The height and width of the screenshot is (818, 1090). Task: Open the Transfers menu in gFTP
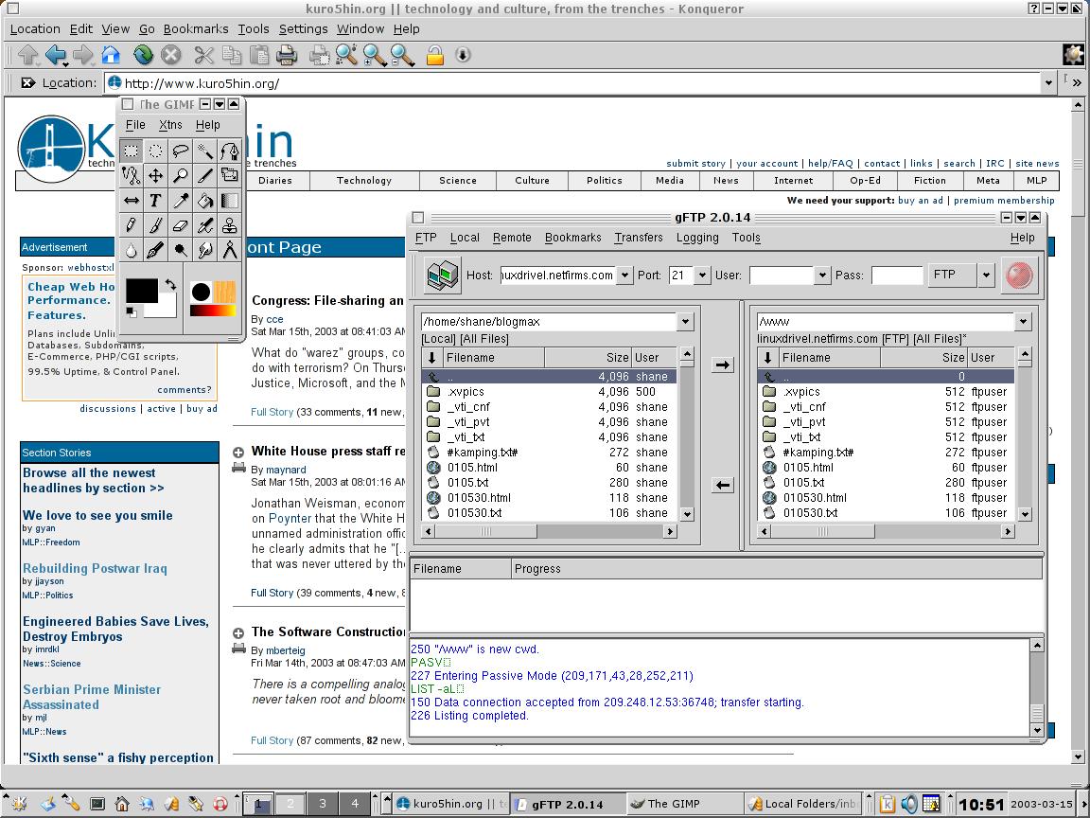click(638, 238)
